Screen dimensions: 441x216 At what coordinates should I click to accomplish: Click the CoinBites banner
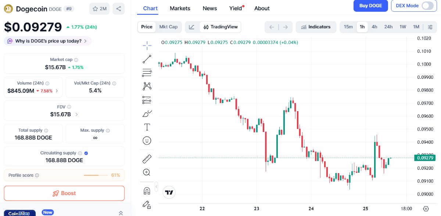tap(20, 213)
